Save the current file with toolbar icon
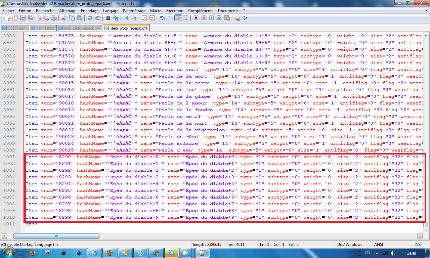 pos(23,18)
